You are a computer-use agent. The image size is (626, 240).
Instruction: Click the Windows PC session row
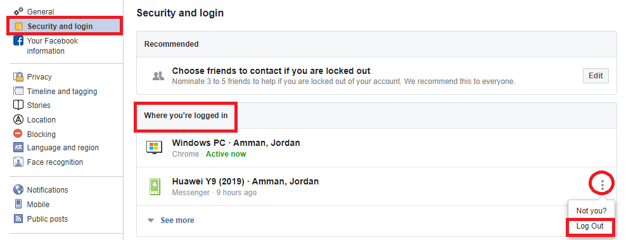pos(376,148)
